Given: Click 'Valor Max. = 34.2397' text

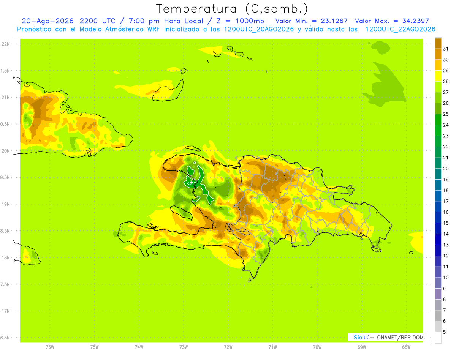Looking at the screenshot, I should pos(392,21).
